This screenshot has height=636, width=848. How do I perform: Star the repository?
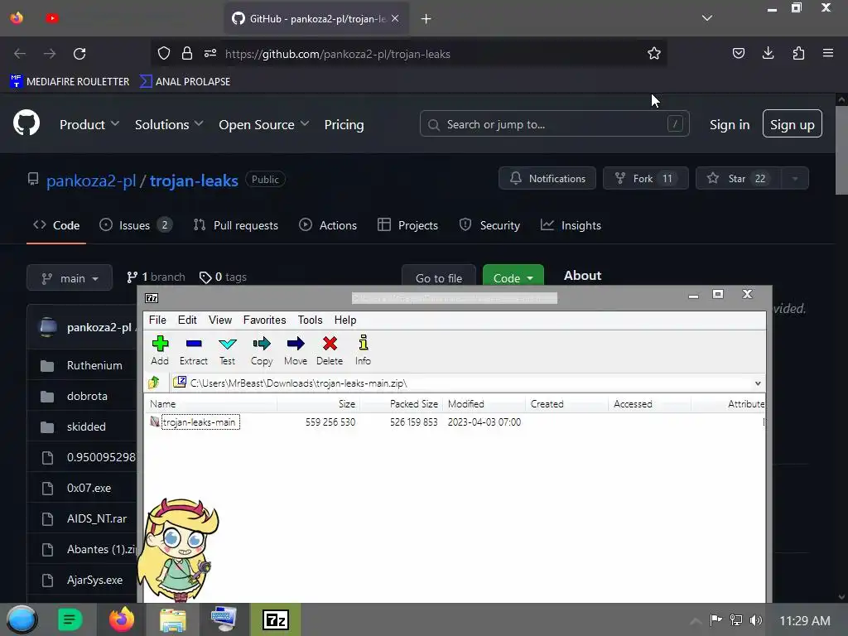(x=738, y=179)
